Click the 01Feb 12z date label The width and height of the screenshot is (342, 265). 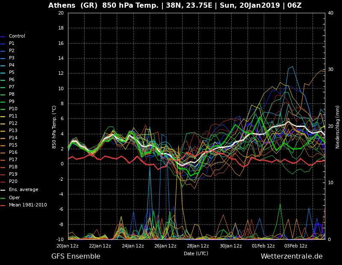[263, 246]
